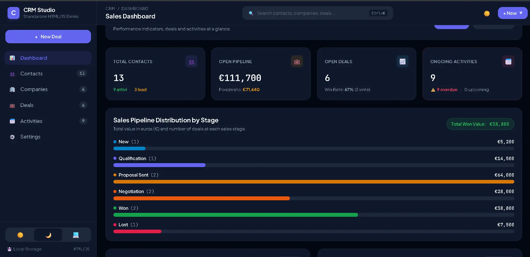
Task: Open Activities from the sidebar
Action: [48, 121]
